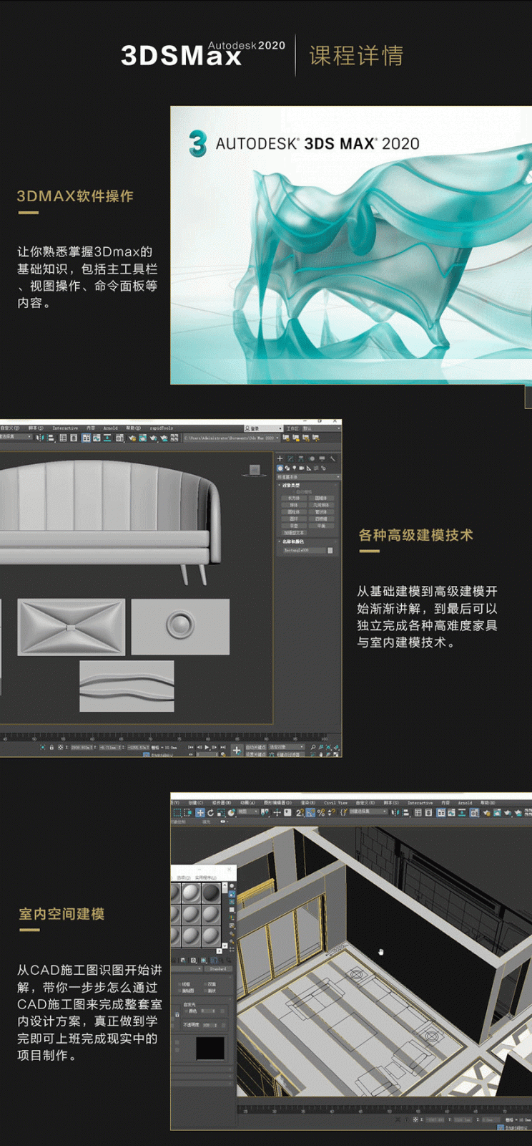Enable 面状 checkbox in Material Editor
The height and width of the screenshot is (1146, 532).
click(x=205, y=991)
